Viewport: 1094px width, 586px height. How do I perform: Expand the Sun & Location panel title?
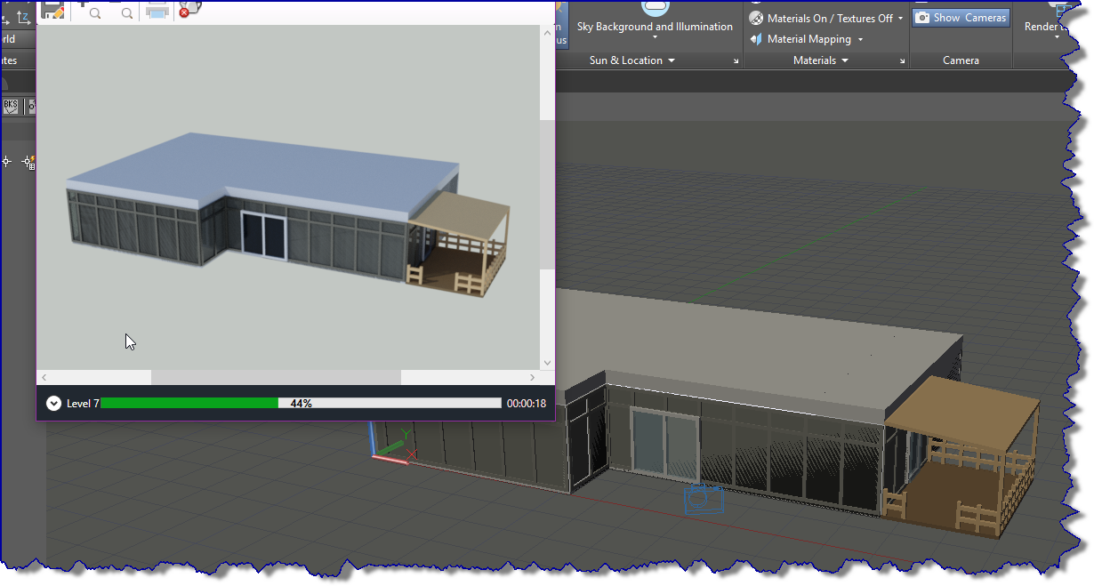pyautogui.click(x=631, y=60)
